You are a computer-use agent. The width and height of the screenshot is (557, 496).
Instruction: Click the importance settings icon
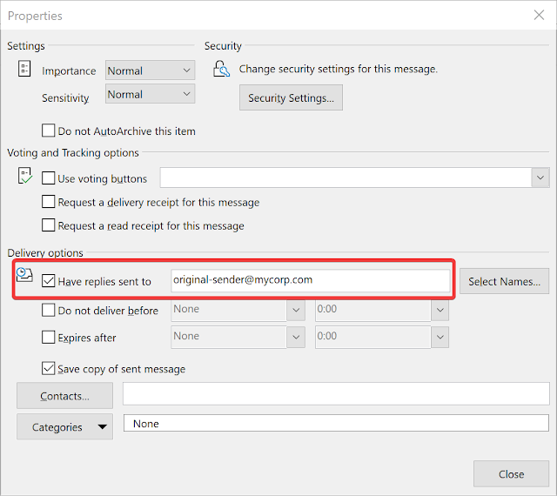24,69
